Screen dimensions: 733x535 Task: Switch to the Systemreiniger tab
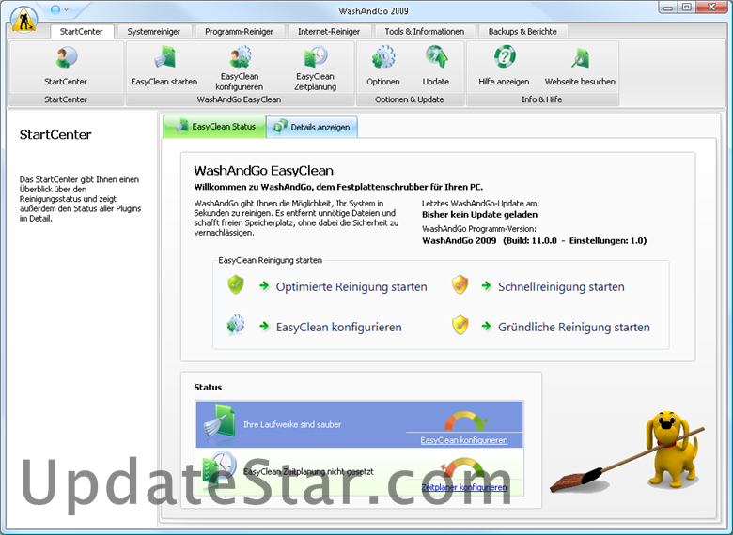tap(154, 32)
